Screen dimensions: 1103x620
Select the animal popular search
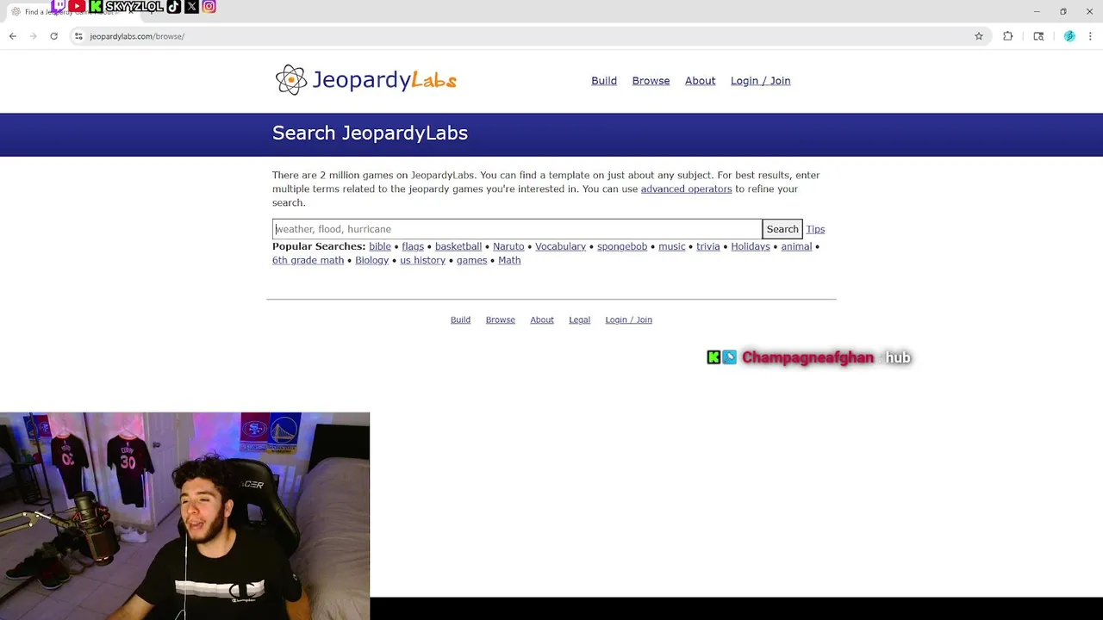(x=796, y=246)
